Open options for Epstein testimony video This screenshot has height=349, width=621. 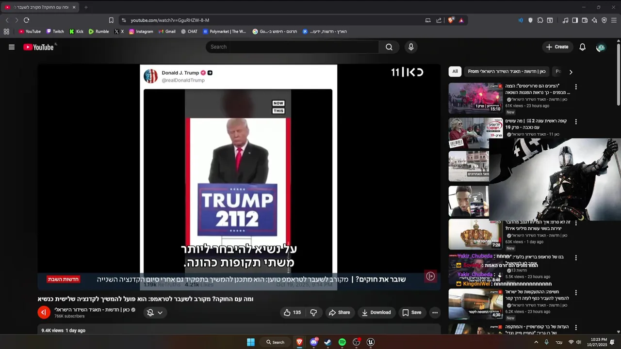pos(576,328)
